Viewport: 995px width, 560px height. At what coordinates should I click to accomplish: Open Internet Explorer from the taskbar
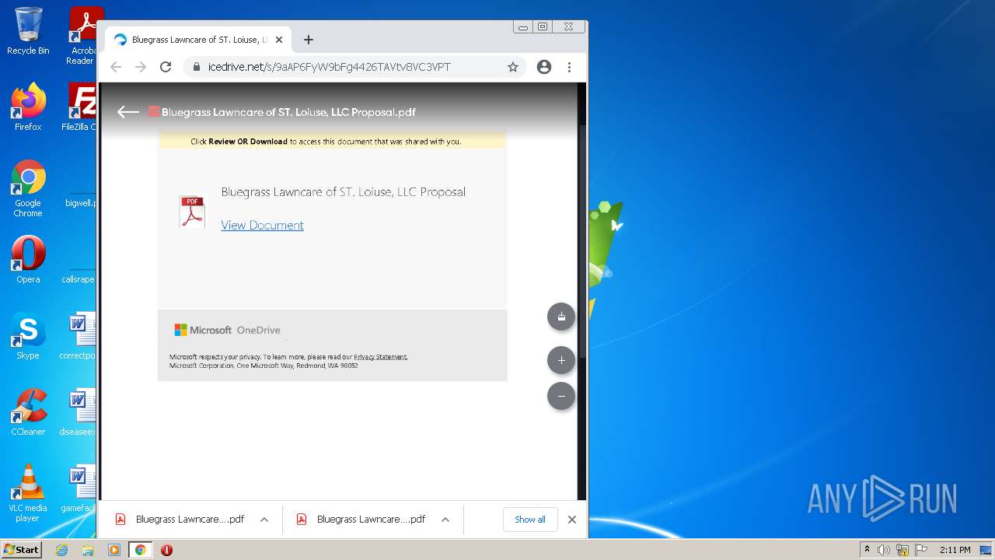[x=62, y=550]
